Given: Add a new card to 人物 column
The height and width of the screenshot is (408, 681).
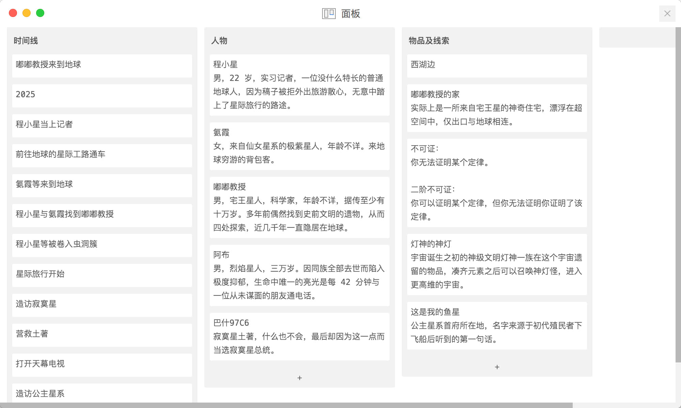Looking at the screenshot, I should pyautogui.click(x=300, y=378).
